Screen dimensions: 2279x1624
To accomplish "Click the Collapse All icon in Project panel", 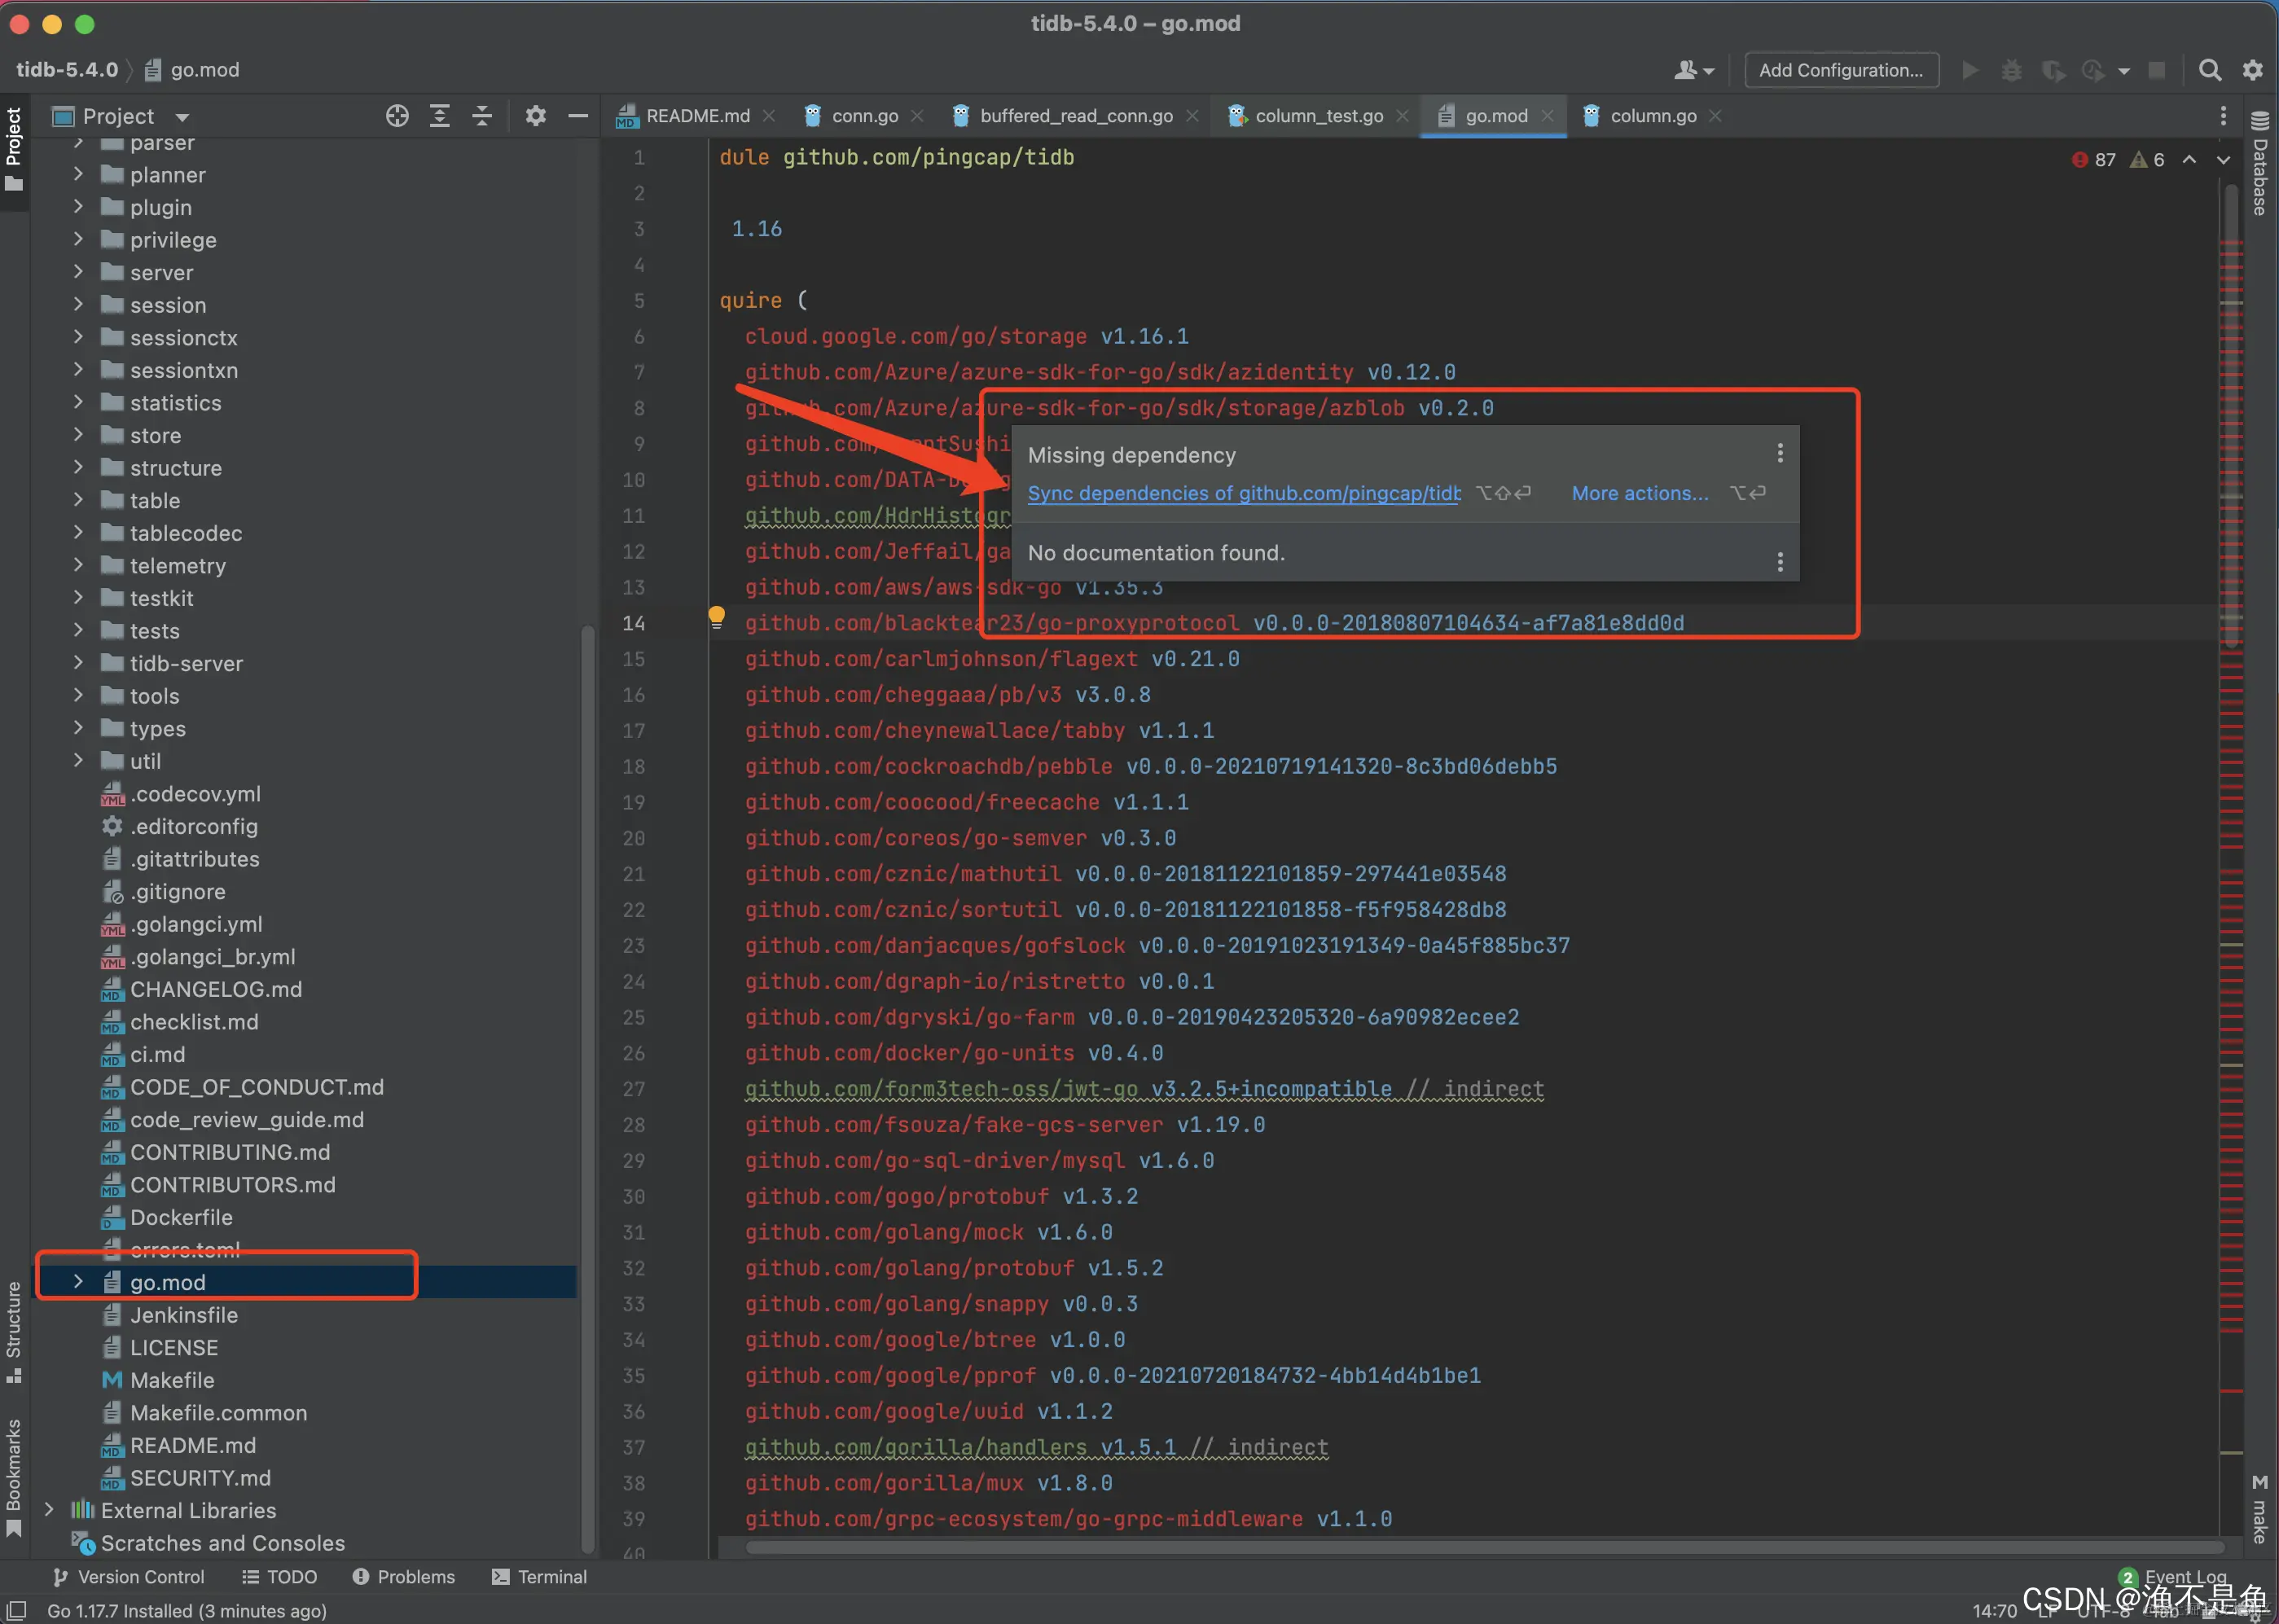I will click(482, 116).
